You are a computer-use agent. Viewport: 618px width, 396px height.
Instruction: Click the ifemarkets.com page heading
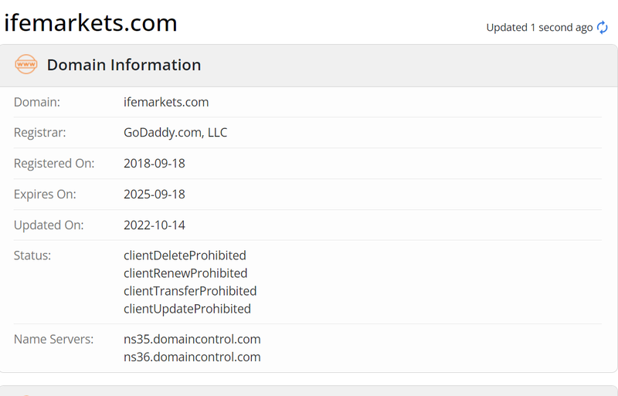click(x=90, y=23)
